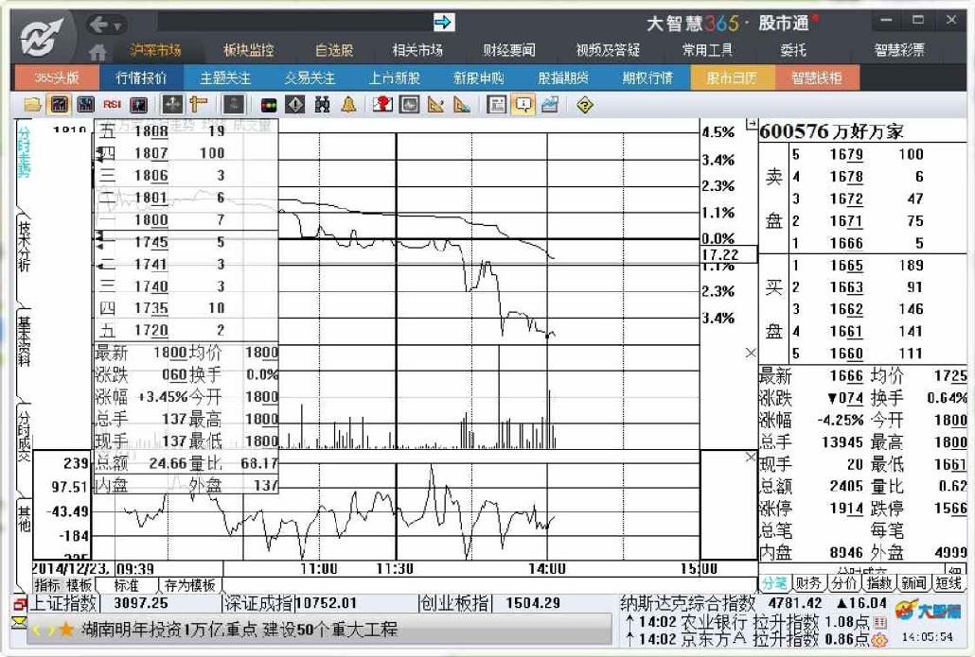This screenshot has width=975, height=657.
Task: Close the volume sub-chart with X
Action: point(751,353)
